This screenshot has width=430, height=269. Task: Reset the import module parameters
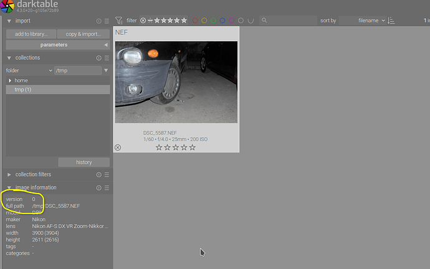click(98, 21)
